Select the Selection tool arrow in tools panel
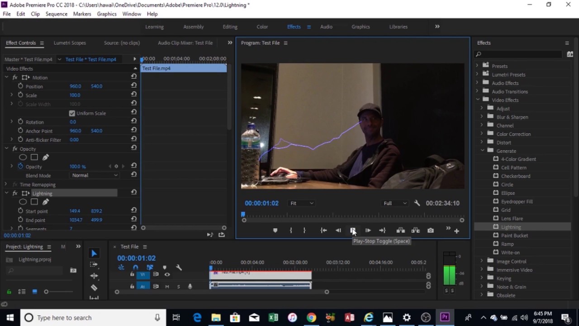The height and width of the screenshot is (326, 579). point(94,254)
